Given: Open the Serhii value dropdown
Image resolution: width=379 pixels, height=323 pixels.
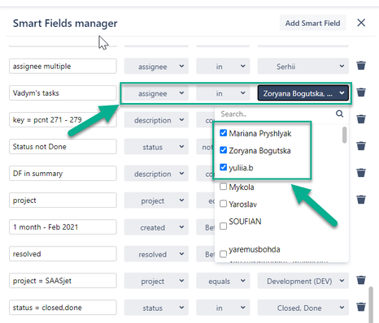Looking at the screenshot, I should click(x=303, y=67).
